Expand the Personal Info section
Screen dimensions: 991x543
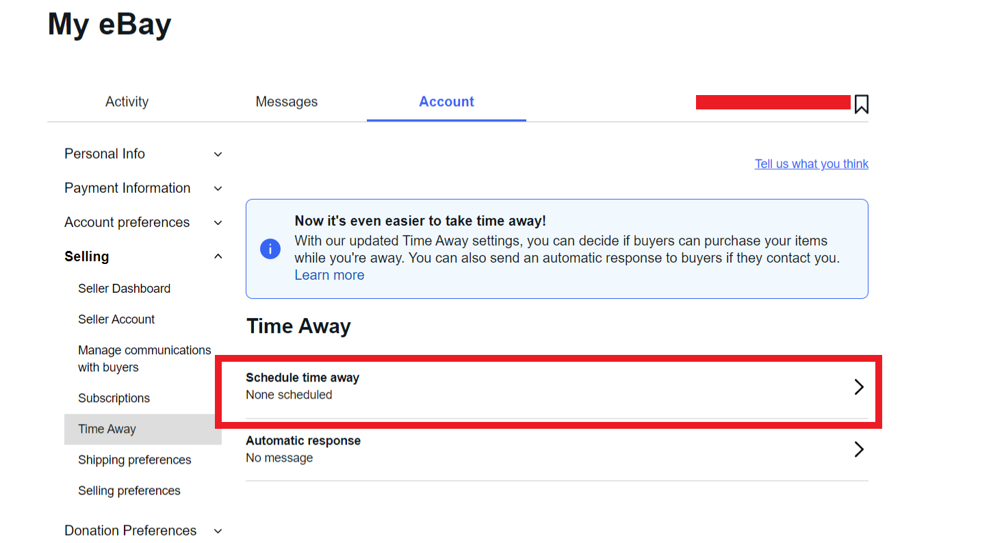(x=218, y=155)
